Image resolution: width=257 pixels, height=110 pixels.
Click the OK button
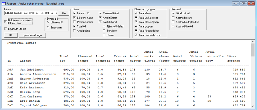click(11, 35)
